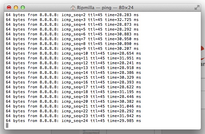
Task: Click the time=32.725 ms value
Action: pyautogui.click(x=121, y=20)
